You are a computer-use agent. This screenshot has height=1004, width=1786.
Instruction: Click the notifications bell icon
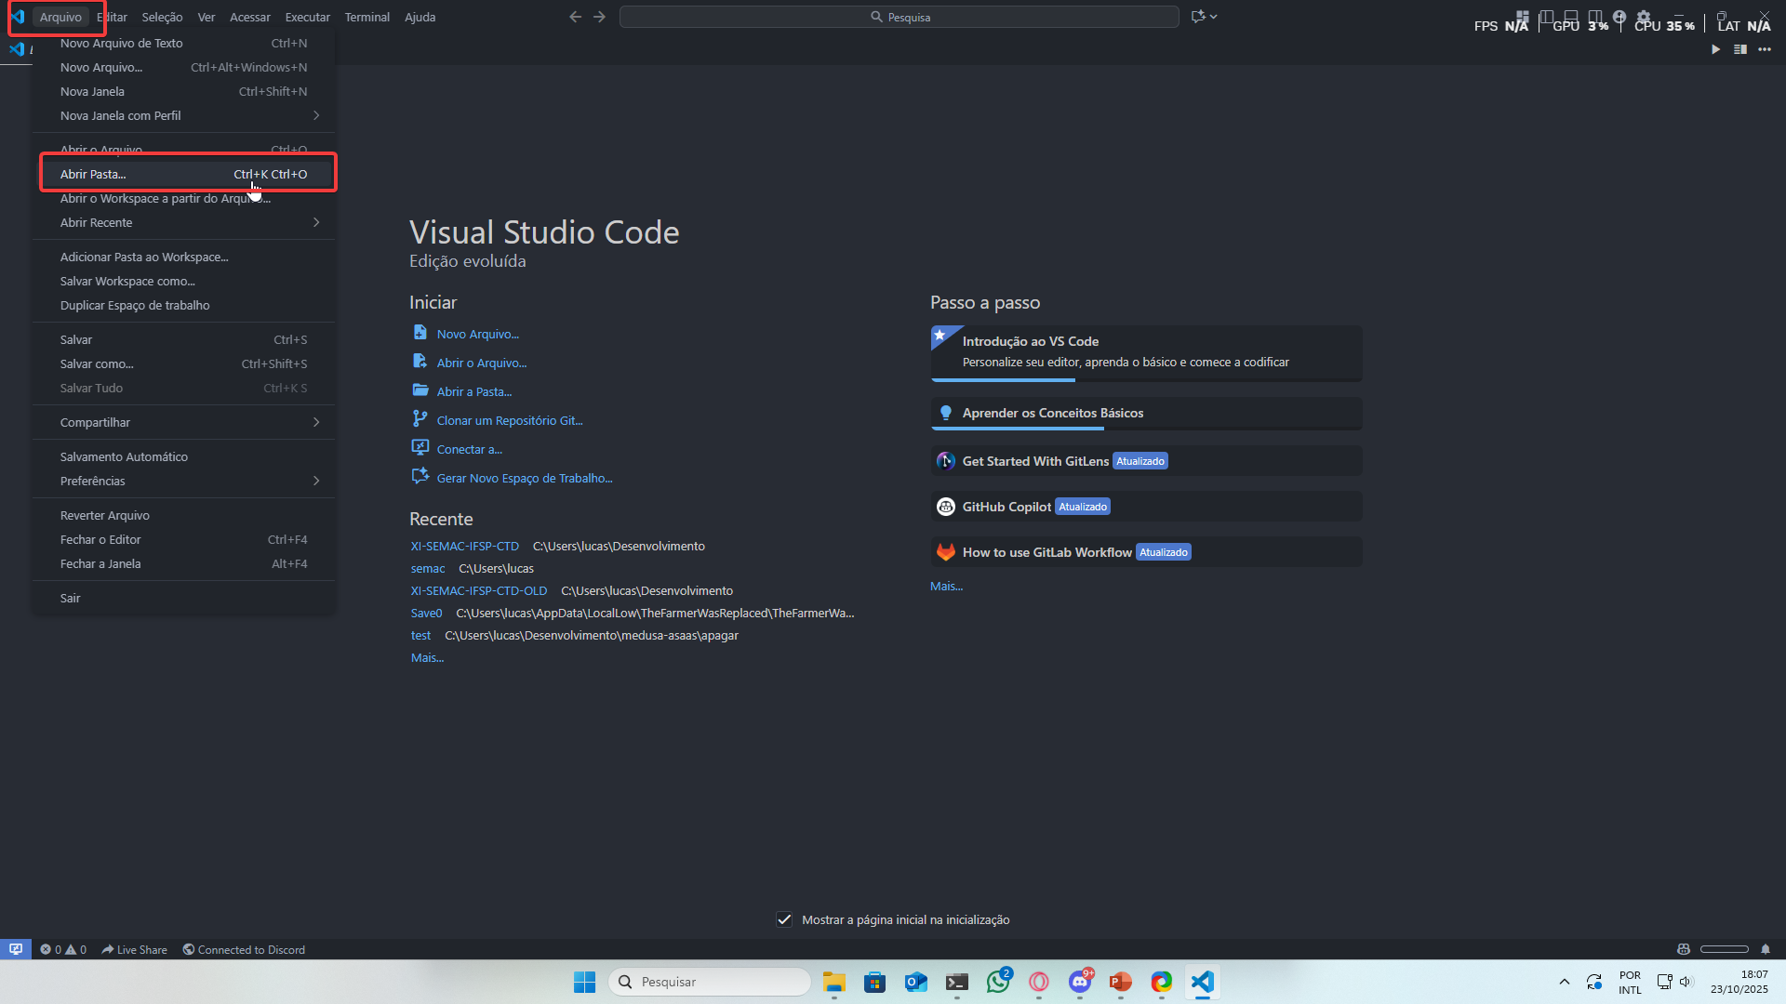point(1765,949)
